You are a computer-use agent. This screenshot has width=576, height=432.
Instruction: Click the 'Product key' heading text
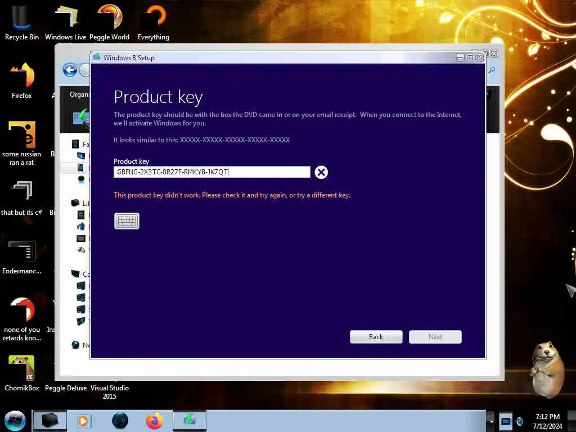[x=158, y=97]
